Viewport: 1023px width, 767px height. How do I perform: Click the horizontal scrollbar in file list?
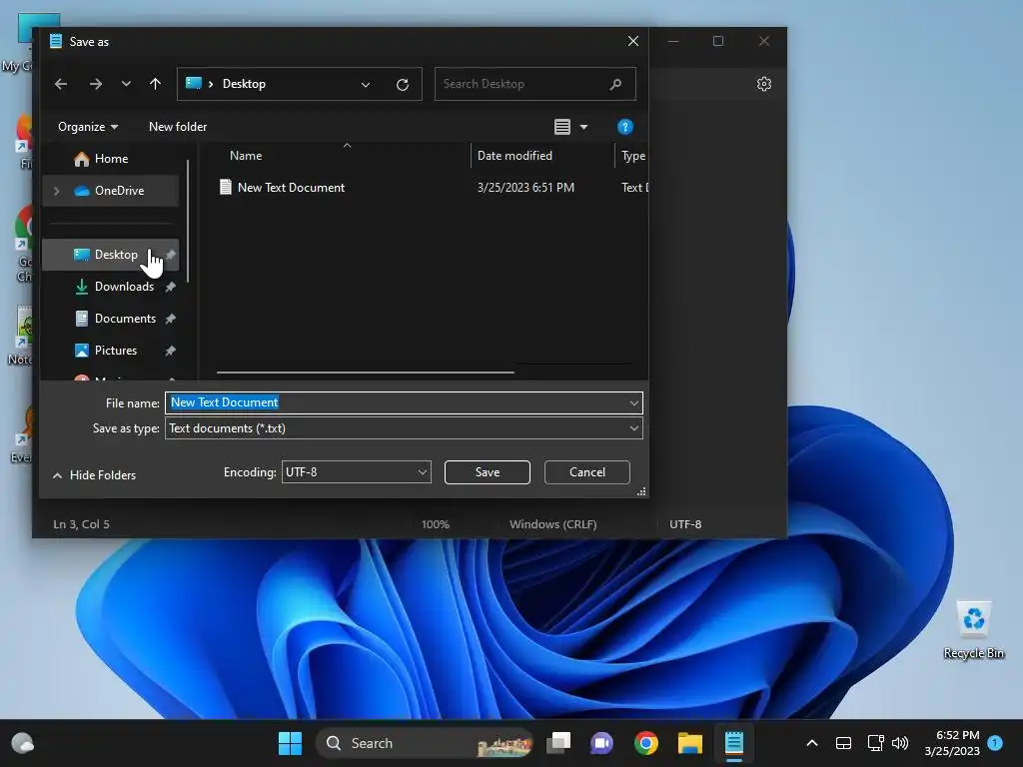[x=366, y=373]
